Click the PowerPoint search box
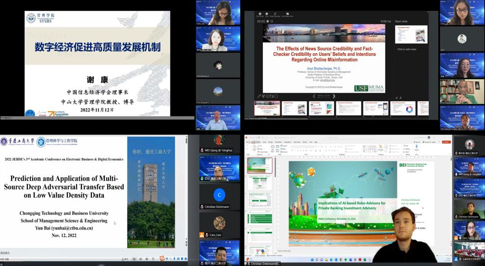This screenshot has width=485, height=266. pos(341,138)
